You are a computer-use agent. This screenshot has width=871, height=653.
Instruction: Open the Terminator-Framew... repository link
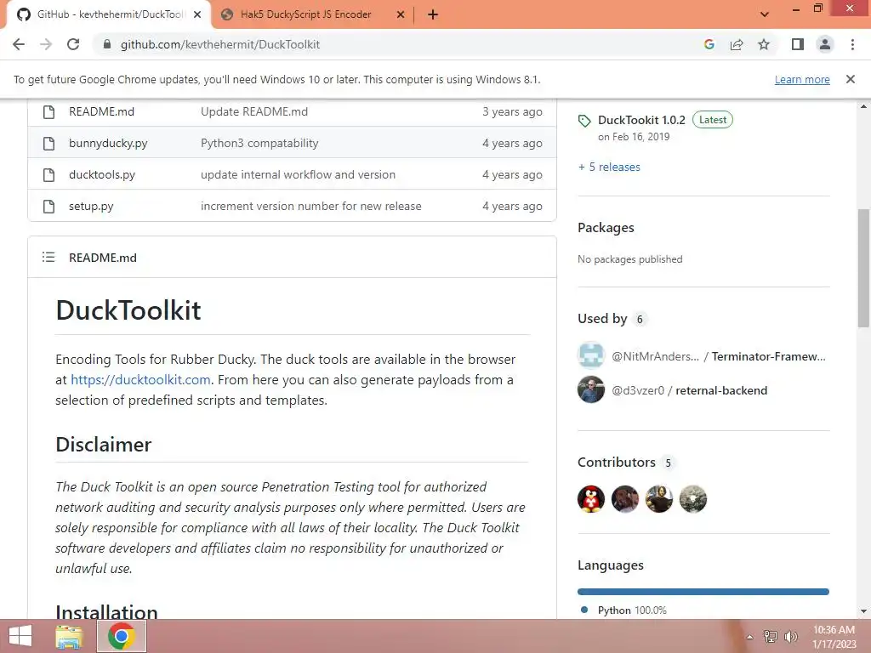pos(769,356)
